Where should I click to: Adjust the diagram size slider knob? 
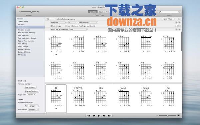pos(168,116)
